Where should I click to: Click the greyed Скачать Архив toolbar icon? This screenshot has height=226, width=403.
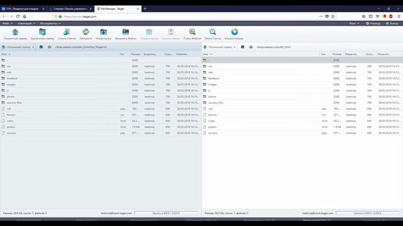click(171, 34)
